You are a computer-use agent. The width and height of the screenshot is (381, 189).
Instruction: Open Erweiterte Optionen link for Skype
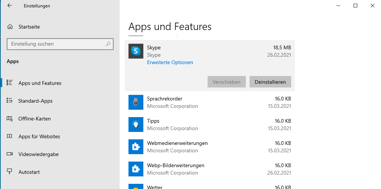(x=170, y=63)
